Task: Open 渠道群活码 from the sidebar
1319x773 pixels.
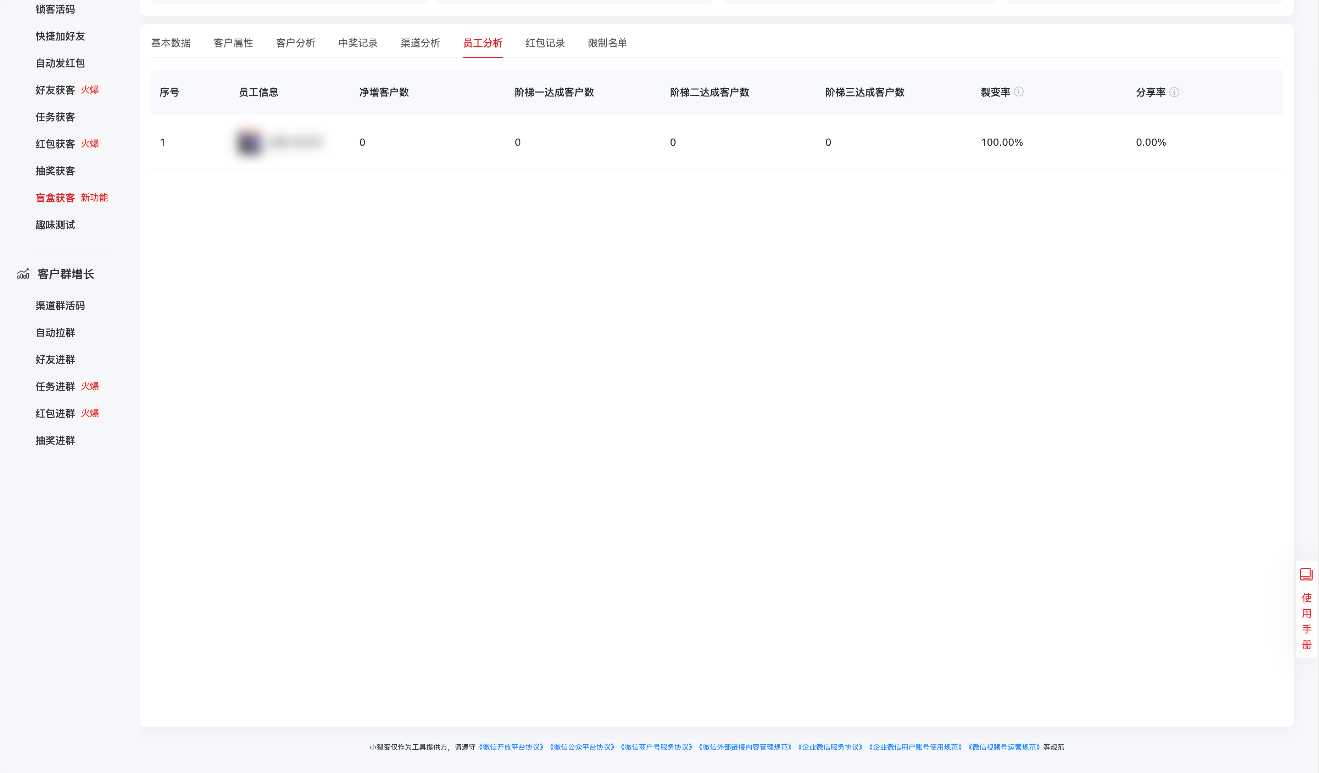Action: coord(60,306)
